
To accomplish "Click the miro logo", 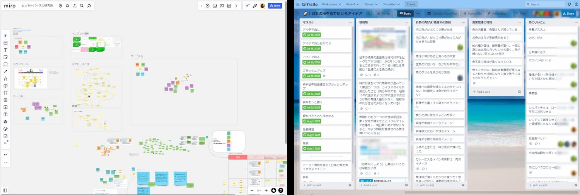I will (x=10, y=6).
